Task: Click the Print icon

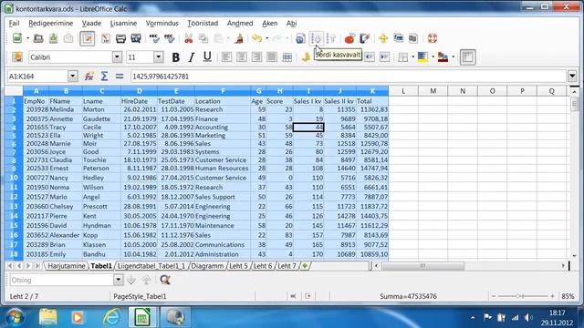Action: coord(120,38)
